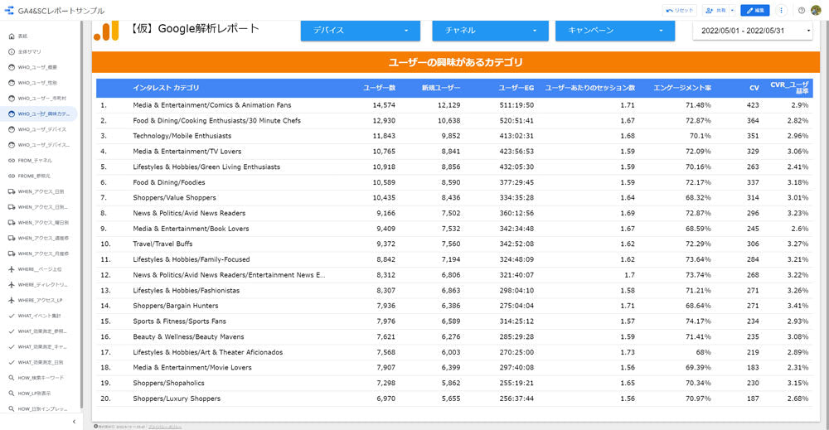Click the Looker Studio logo icon
The height and width of the screenshot is (430, 829).
pyautogui.click(x=9, y=11)
